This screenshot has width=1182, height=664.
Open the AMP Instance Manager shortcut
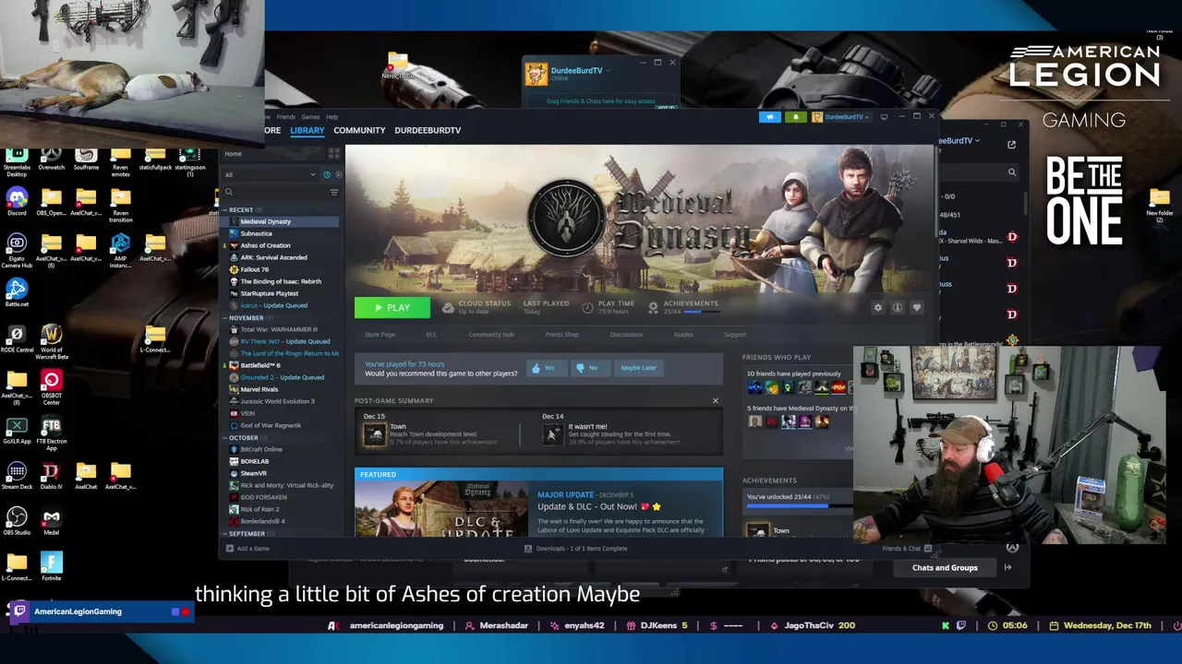(x=120, y=249)
